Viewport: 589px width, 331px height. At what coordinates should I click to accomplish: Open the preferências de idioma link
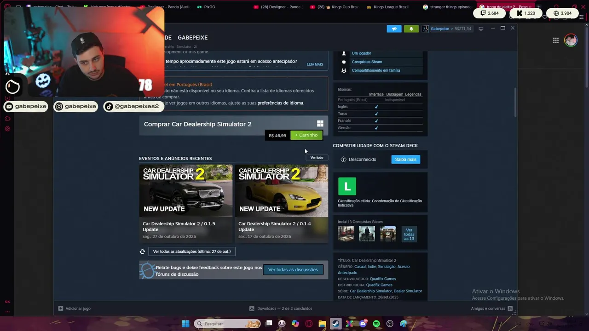point(280,103)
